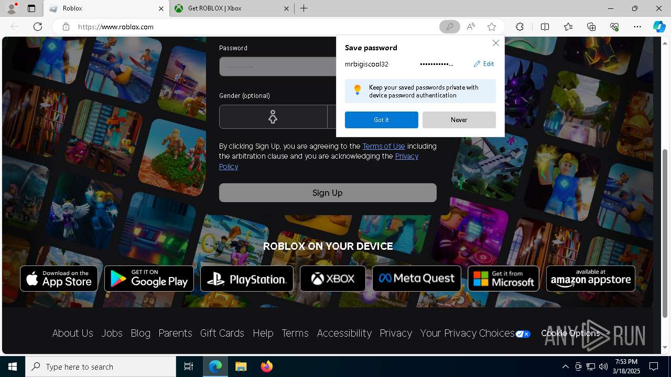Open the PlayStation store badge
This screenshot has width=671, height=377.
(x=247, y=279)
